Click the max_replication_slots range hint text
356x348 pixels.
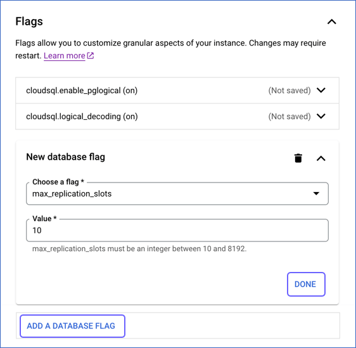pos(139,248)
